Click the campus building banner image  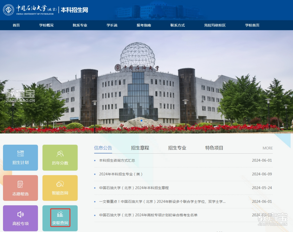[146, 82]
